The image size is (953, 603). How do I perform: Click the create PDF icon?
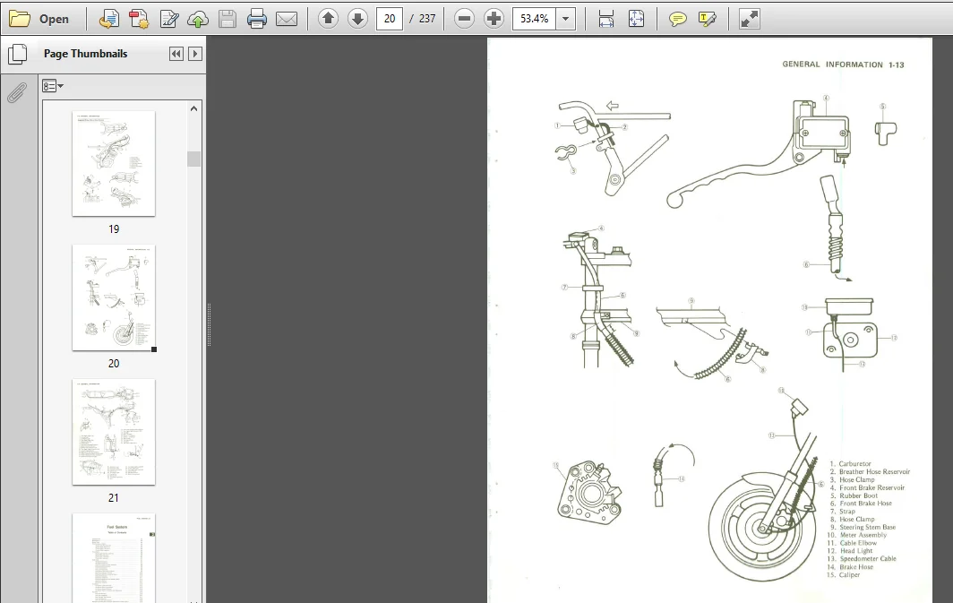click(139, 19)
